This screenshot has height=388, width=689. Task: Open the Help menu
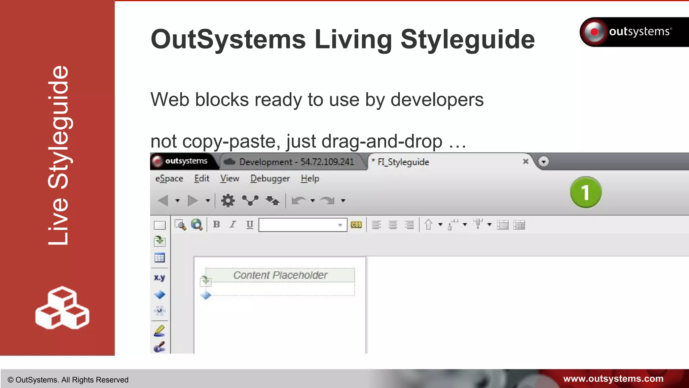[310, 179]
